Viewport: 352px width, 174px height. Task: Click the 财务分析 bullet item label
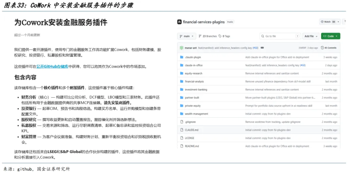(x=29, y=97)
